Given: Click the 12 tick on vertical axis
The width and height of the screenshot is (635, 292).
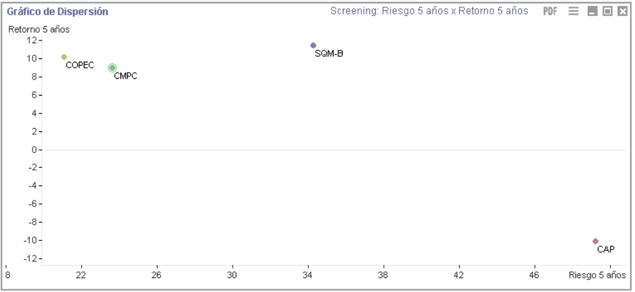Looking at the screenshot, I should (32, 40).
